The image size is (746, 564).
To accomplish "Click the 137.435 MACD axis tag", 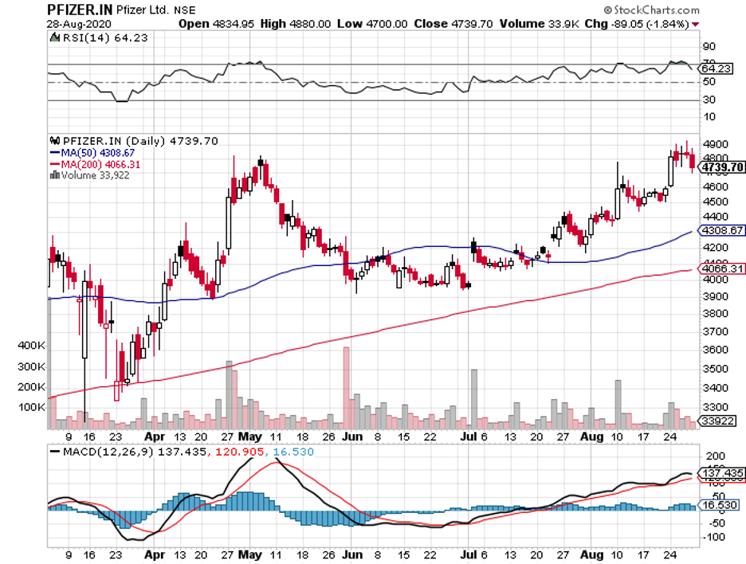I will tap(722, 473).
